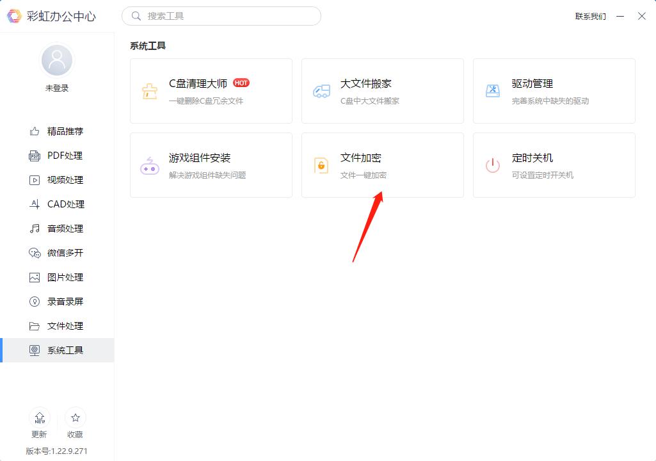Click the 联系我们 contact link

point(590,16)
